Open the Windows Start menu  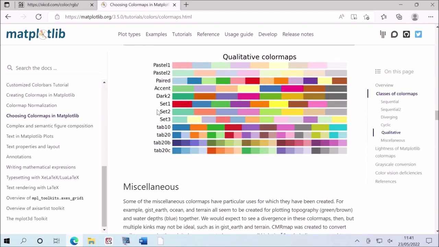click(7, 241)
